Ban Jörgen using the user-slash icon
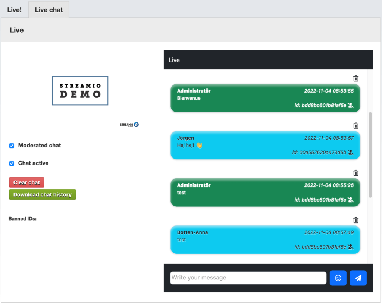The width and height of the screenshot is (382, 303). point(350,152)
